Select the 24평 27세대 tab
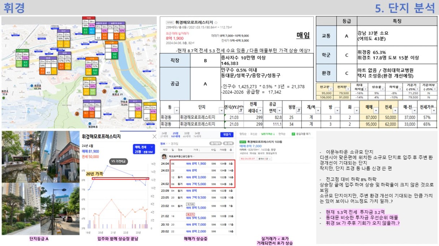 tap(164, 135)
